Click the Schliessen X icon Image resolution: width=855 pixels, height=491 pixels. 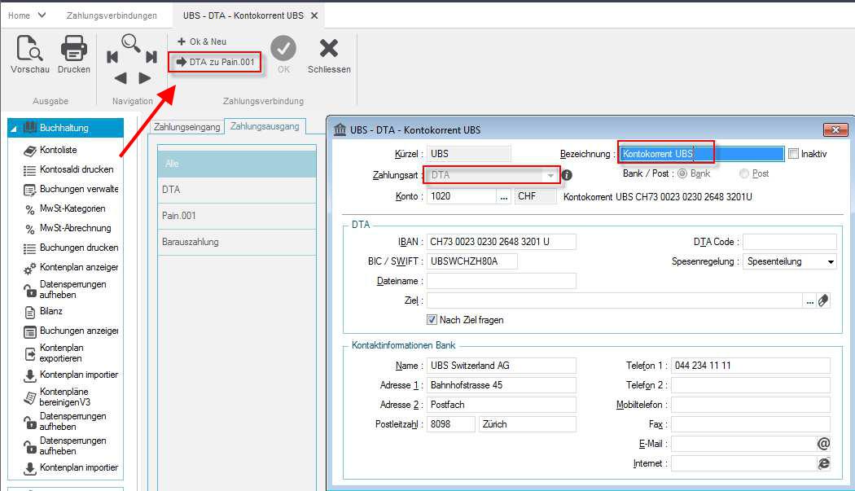click(x=329, y=48)
